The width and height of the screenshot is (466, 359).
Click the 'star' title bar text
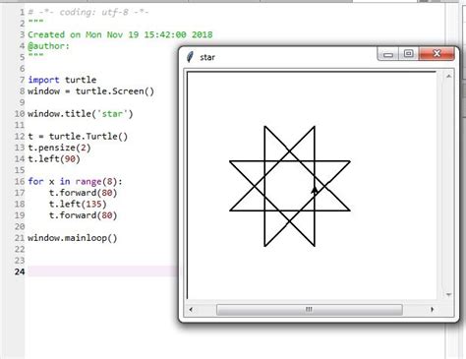click(207, 57)
